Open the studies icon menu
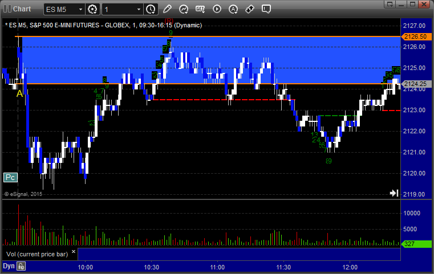This screenshot has height=274, width=434. click(183, 9)
